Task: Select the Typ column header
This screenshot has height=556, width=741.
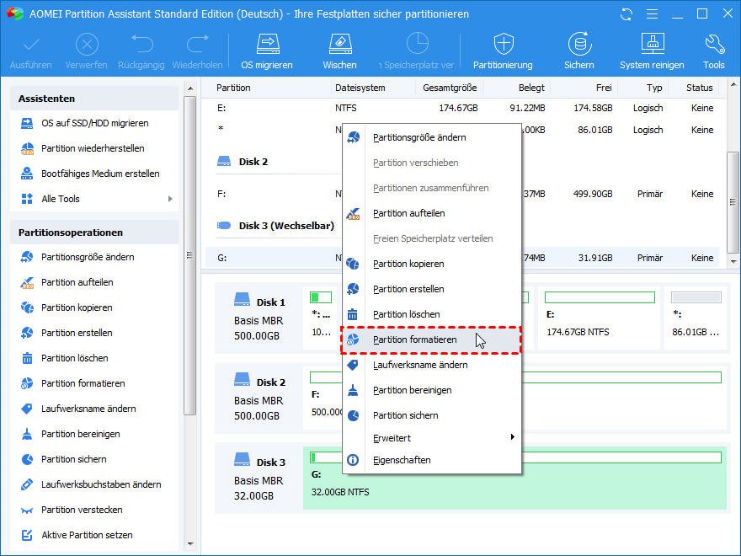Action: click(654, 88)
